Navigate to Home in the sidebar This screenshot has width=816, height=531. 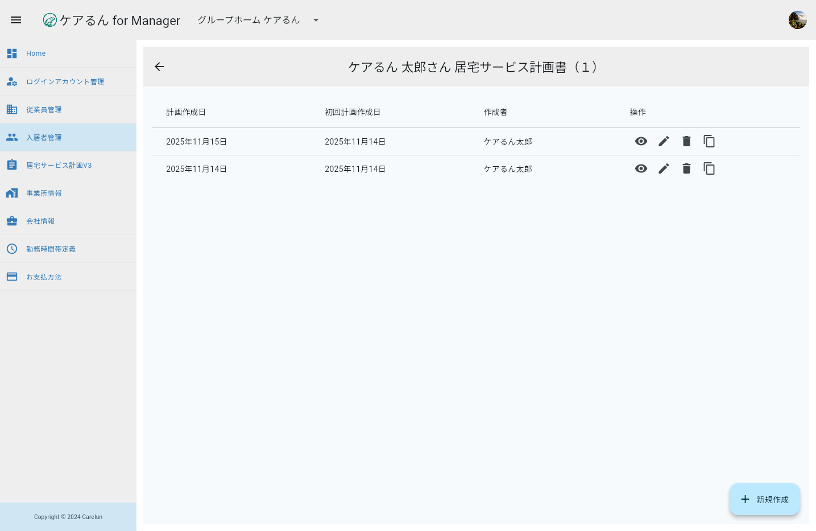click(36, 53)
